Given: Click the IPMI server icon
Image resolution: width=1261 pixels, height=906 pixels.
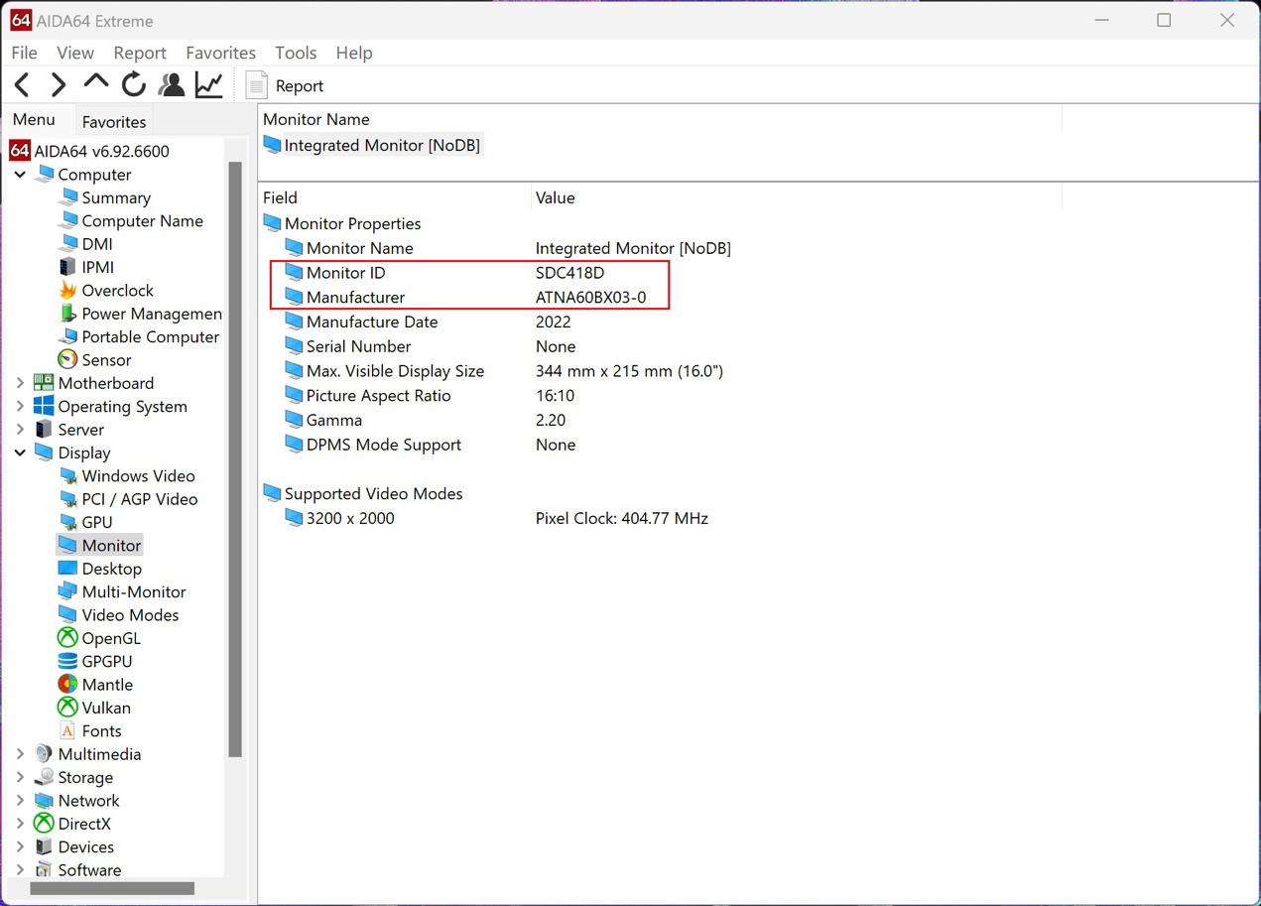Looking at the screenshot, I should coord(67,267).
